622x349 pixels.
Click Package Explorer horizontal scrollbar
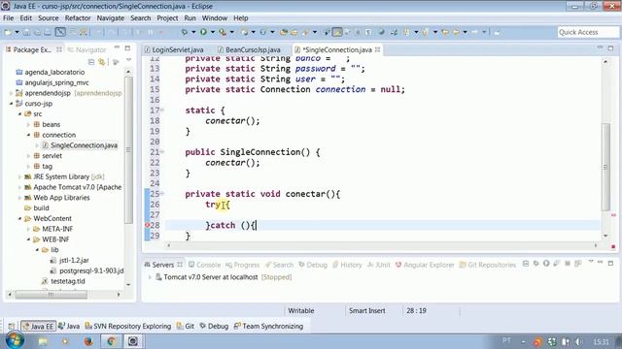point(51,295)
